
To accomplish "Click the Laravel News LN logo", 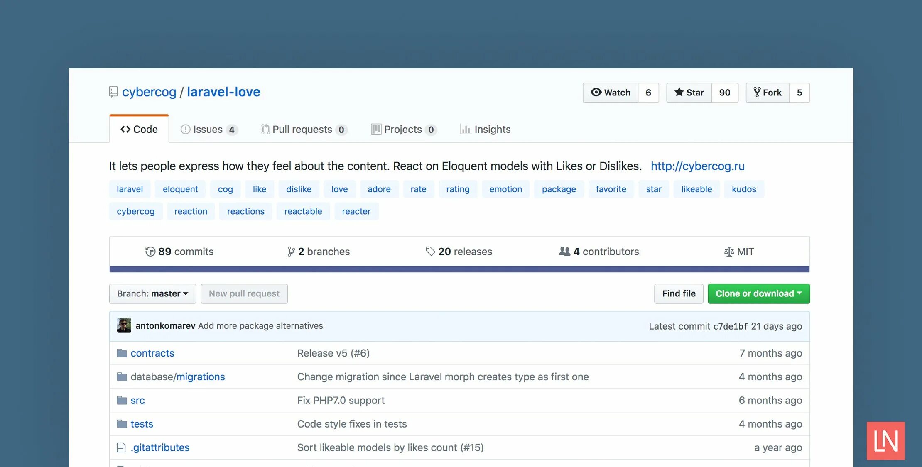I will click(885, 441).
